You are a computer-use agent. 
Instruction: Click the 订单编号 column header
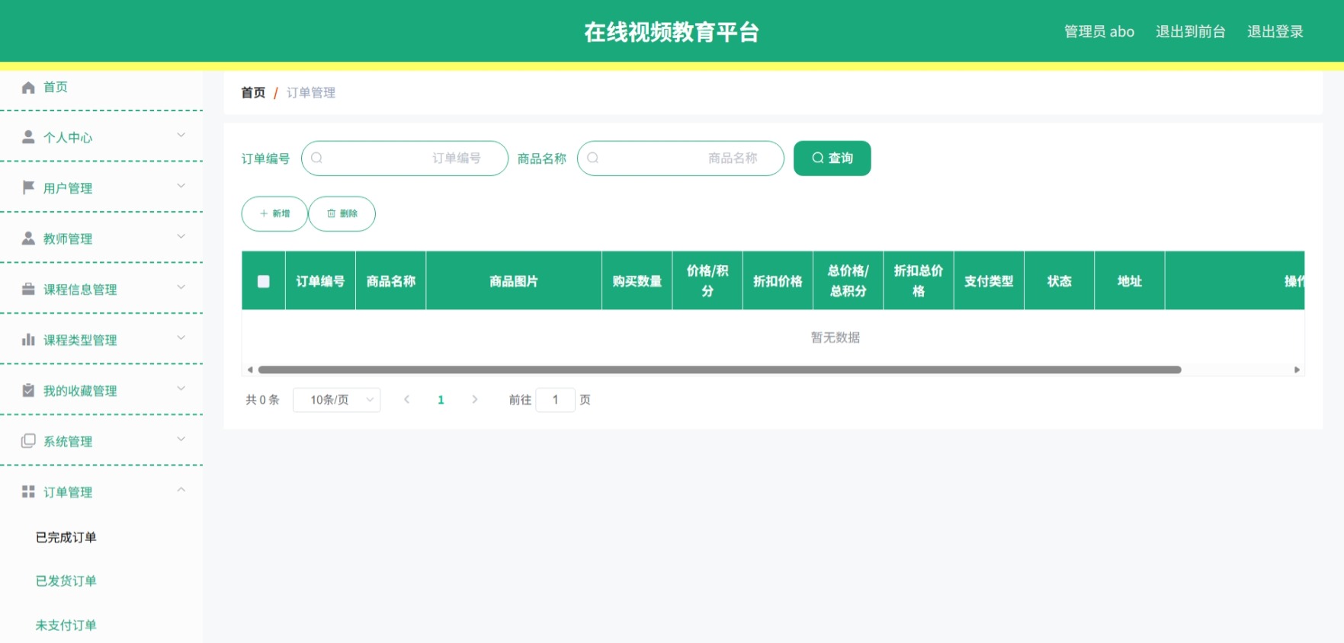tap(320, 281)
